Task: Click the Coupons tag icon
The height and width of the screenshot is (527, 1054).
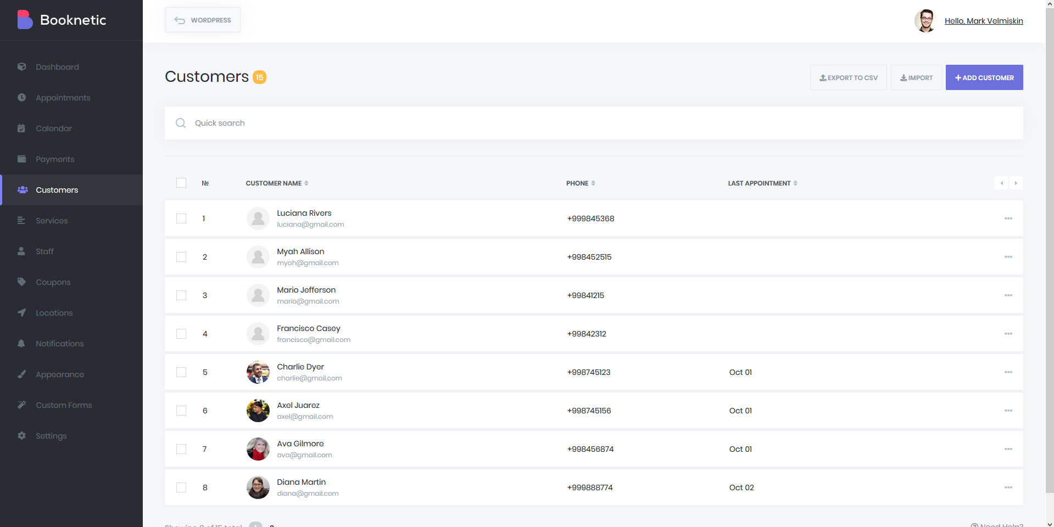Action: (21, 282)
